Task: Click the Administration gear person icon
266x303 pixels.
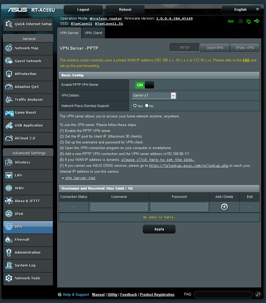Action: (x=9, y=252)
